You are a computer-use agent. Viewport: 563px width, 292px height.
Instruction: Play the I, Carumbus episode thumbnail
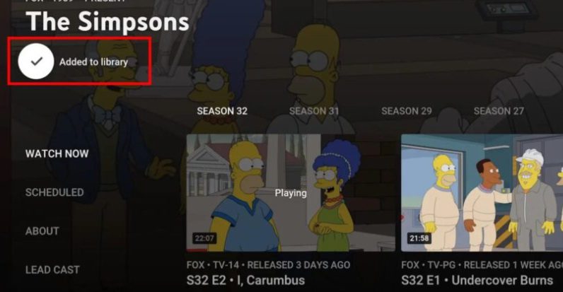click(x=291, y=192)
